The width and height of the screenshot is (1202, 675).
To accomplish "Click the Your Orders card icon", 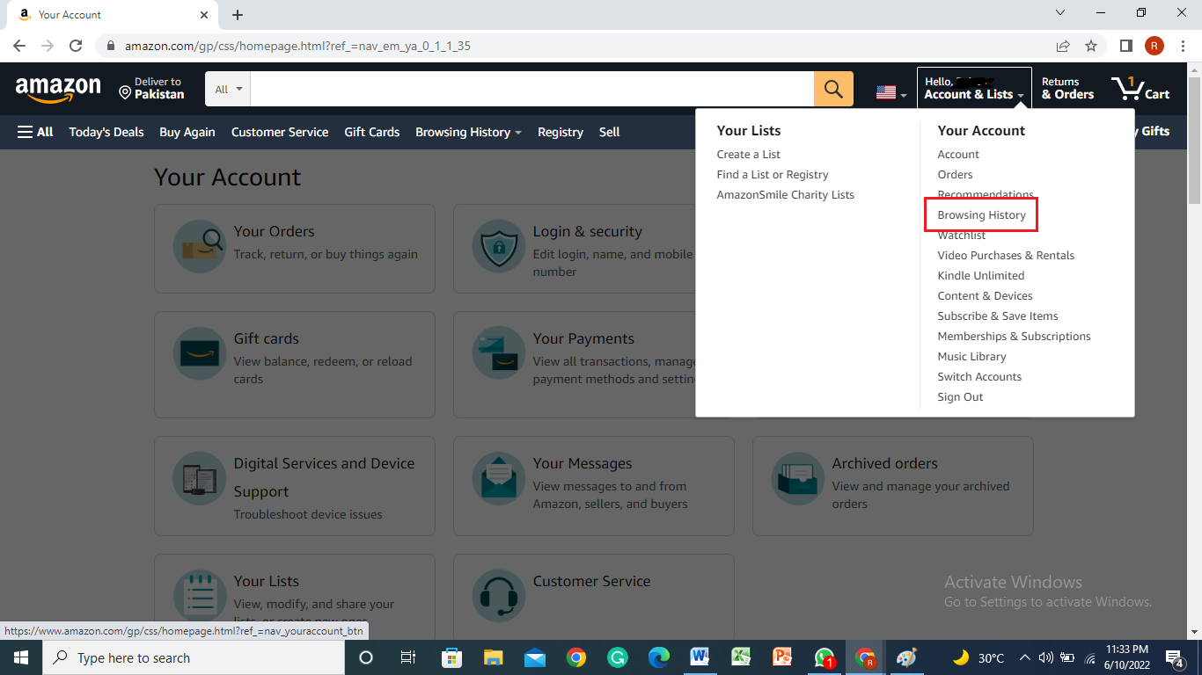I will point(200,246).
